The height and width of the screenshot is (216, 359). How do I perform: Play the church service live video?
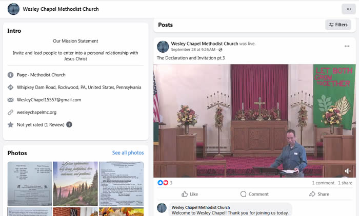point(254,120)
